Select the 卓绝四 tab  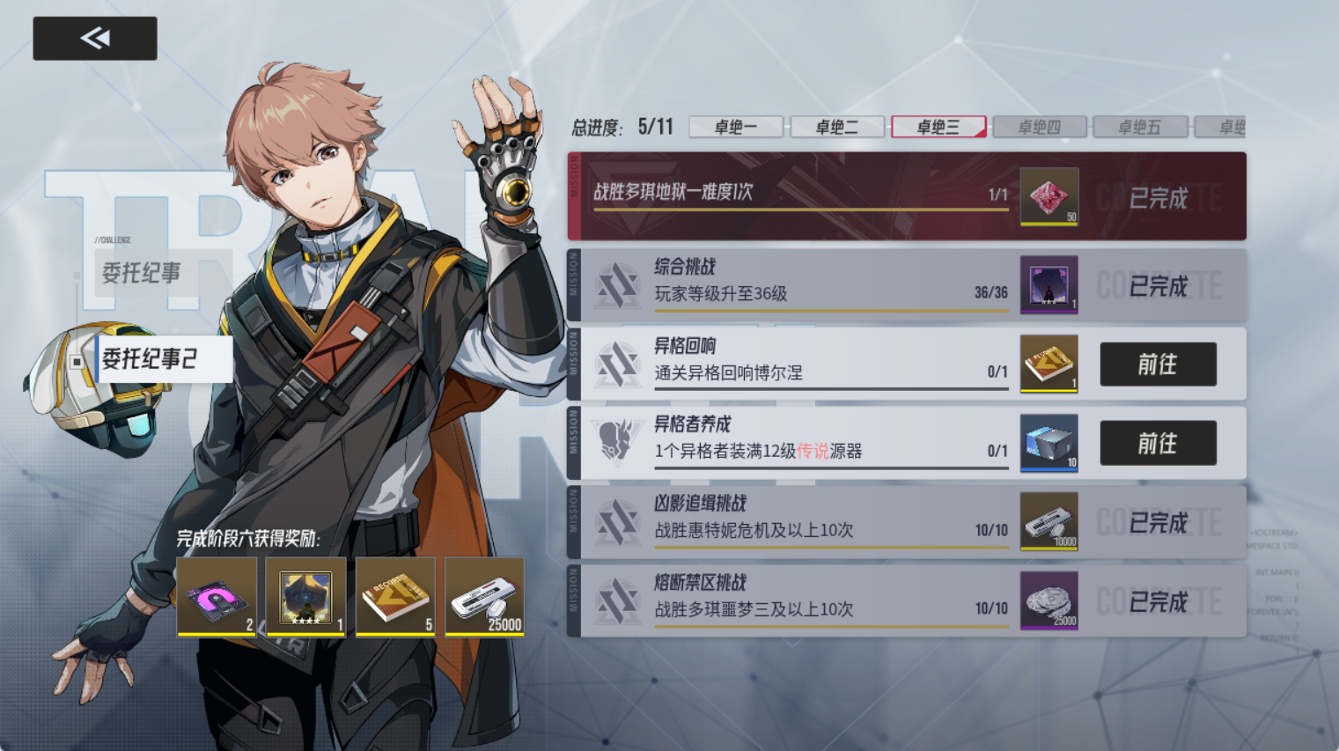[x=1040, y=127]
